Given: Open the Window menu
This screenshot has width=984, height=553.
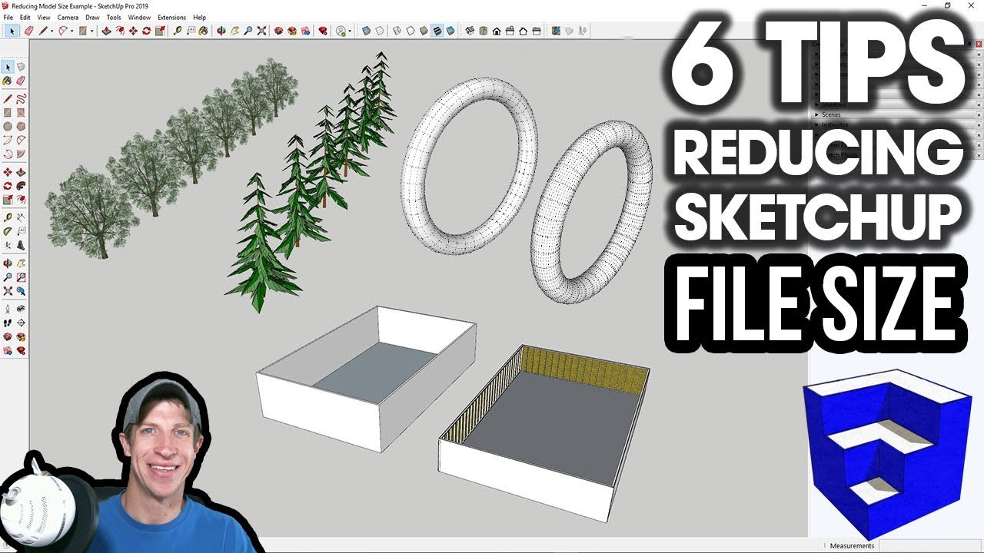Looking at the screenshot, I should point(139,17).
